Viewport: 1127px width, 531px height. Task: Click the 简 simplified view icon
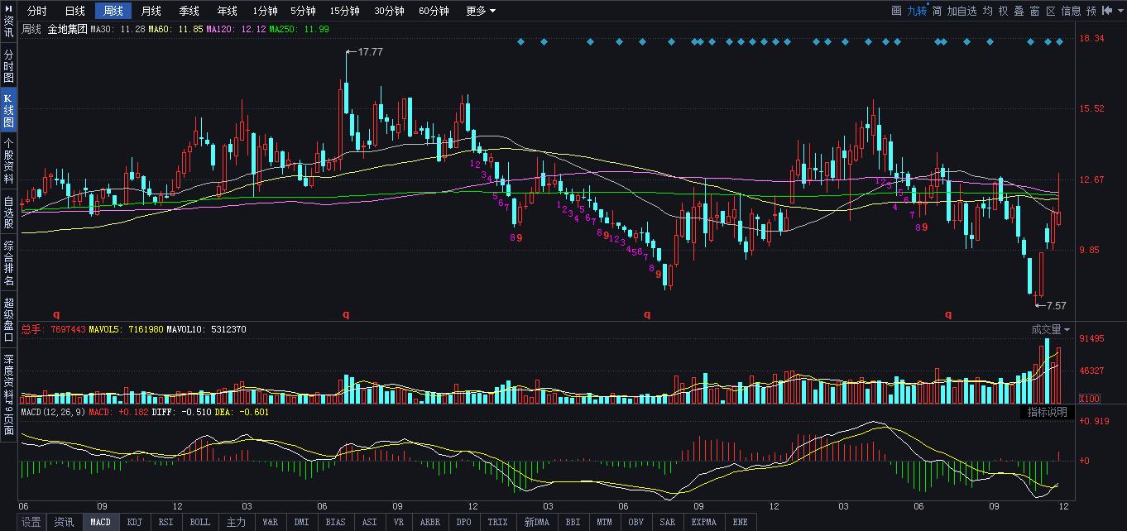pos(937,11)
